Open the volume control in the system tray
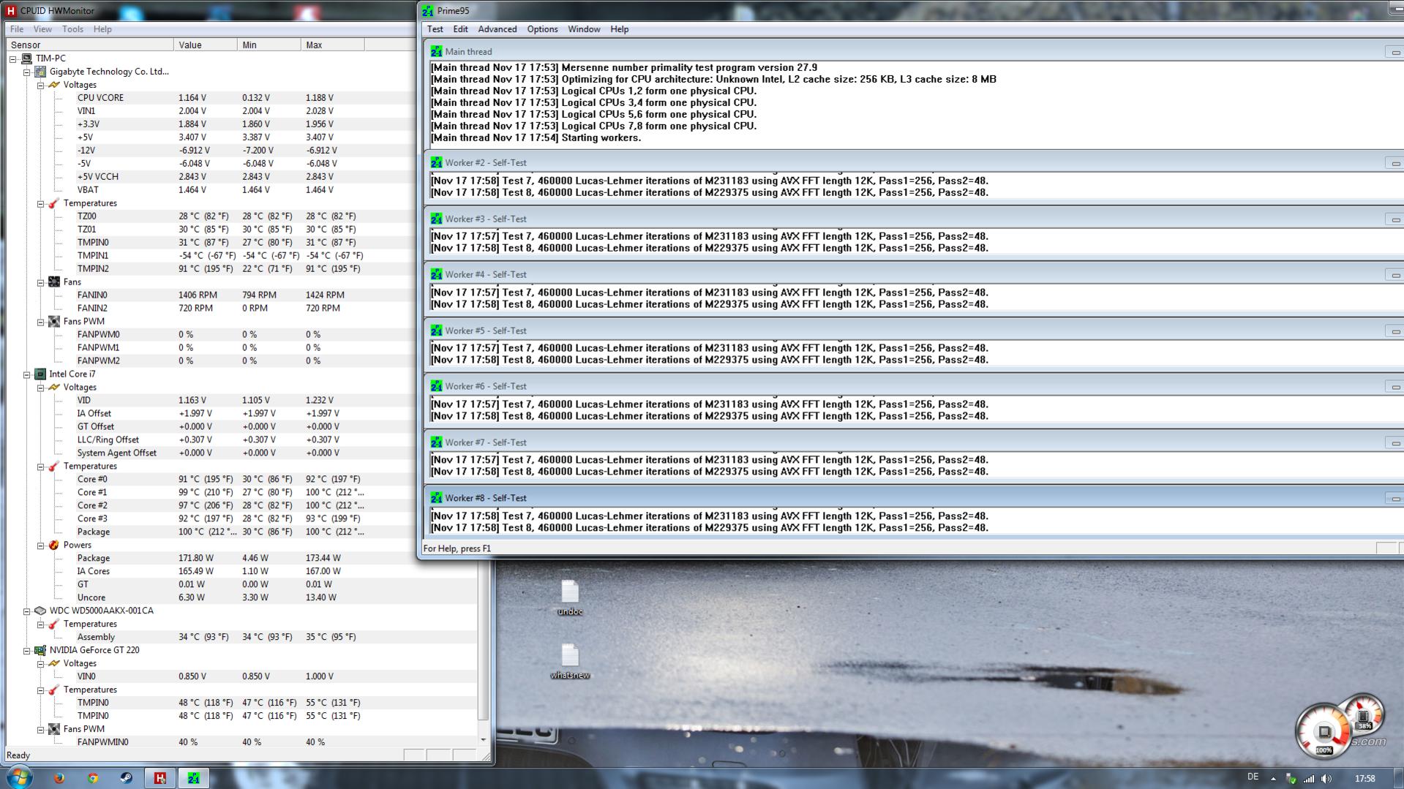The height and width of the screenshot is (789, 1404). pyautogui.click(x=1326, y=779)
